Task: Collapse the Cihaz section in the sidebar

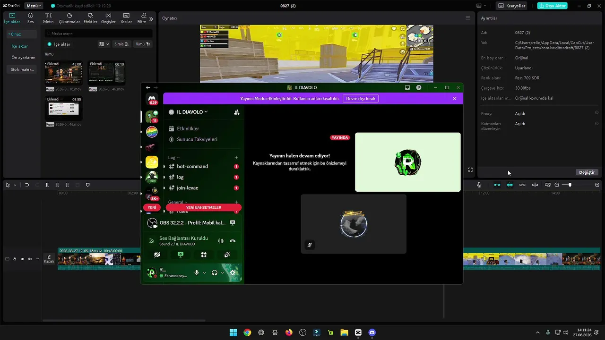Action: click(21, 34)
